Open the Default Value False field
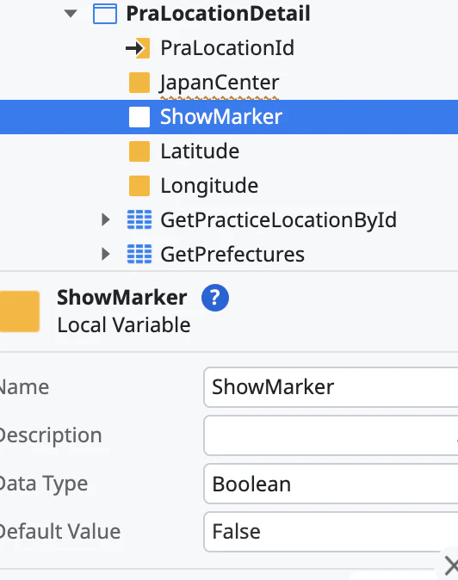The height and width of the screenshot is (580, 458). [331, 532]
